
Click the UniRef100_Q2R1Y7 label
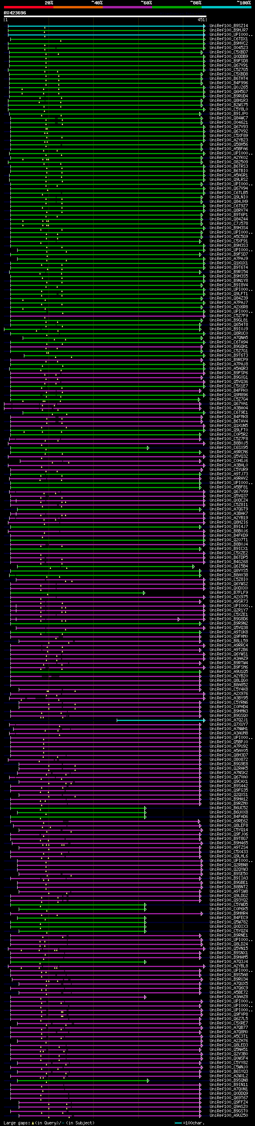pos(229,611)
